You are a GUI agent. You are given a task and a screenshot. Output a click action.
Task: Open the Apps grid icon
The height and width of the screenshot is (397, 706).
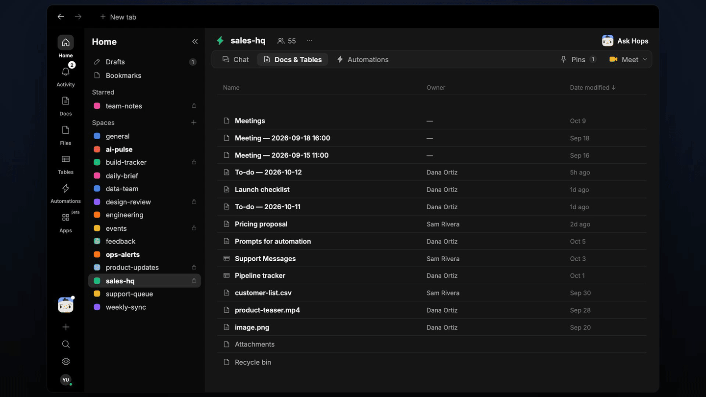click(66, 218)
